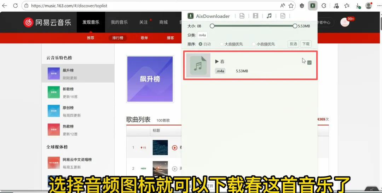
Task: Click the 下载 download button
Action: coord(306,44)
